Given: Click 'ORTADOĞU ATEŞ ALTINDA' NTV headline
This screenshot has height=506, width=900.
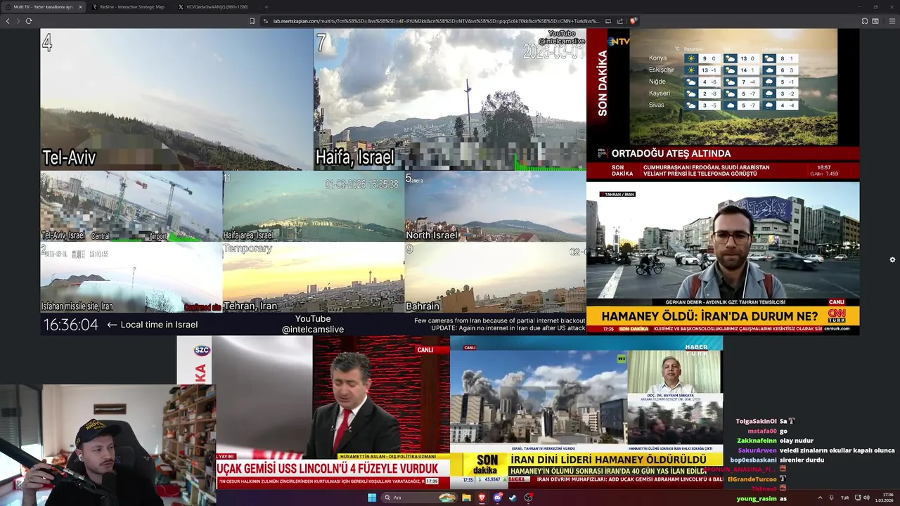Looking at the screenshot, I should [671, 153].
